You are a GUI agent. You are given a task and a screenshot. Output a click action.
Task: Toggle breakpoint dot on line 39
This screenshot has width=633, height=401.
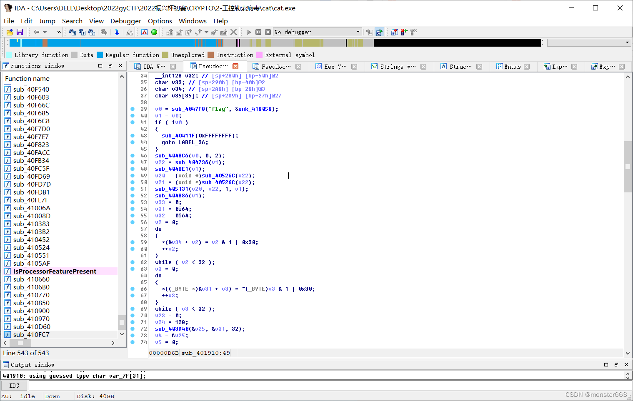coord(133,109)
